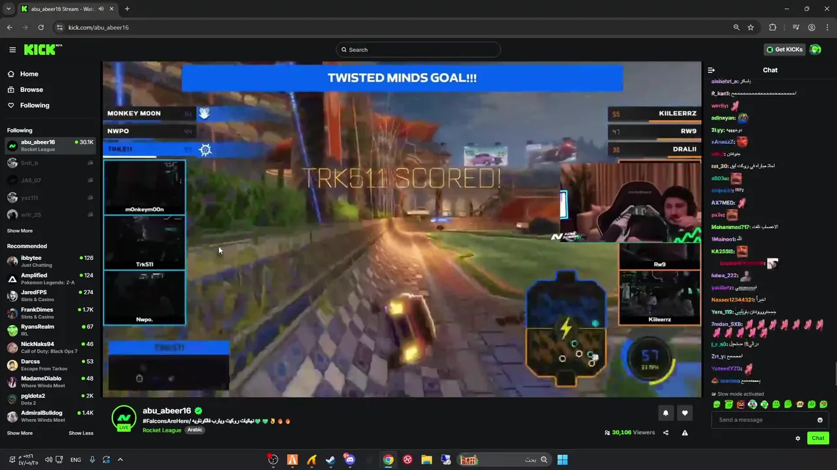
Task: Reload the page
Action: [41, 27]
